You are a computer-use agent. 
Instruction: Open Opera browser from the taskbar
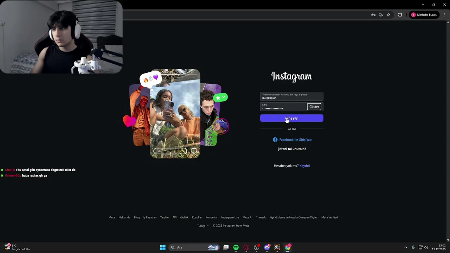(x=246, y=247)
